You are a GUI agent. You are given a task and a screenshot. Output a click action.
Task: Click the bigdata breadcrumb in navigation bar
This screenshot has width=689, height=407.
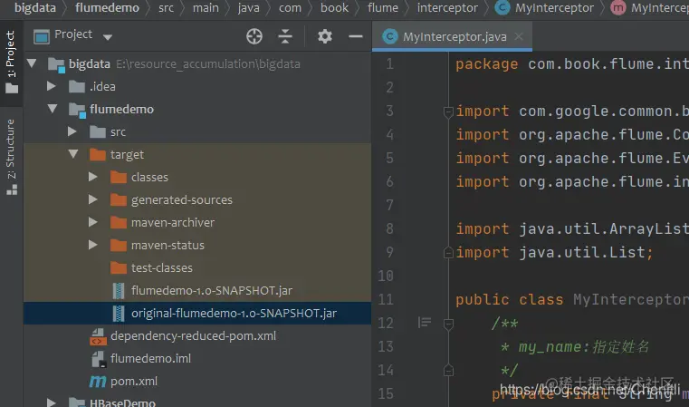35,8
